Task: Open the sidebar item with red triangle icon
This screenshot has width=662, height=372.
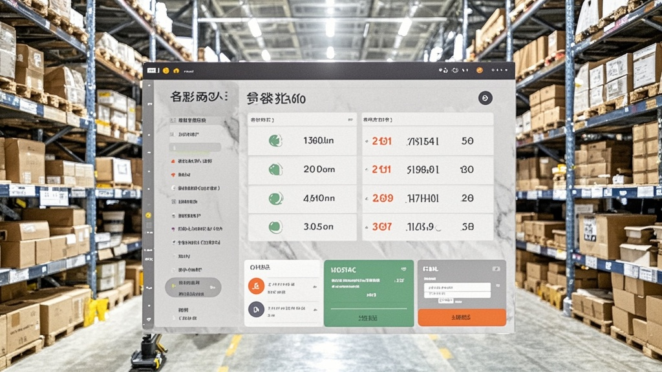Action: tap(193, 160)
